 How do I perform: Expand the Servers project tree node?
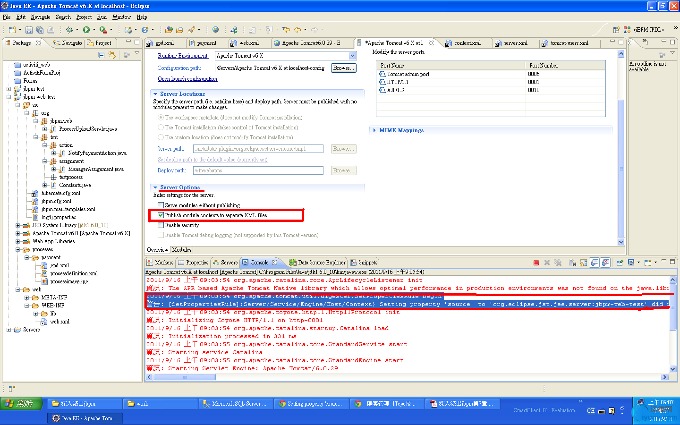[x=8, y=330]
